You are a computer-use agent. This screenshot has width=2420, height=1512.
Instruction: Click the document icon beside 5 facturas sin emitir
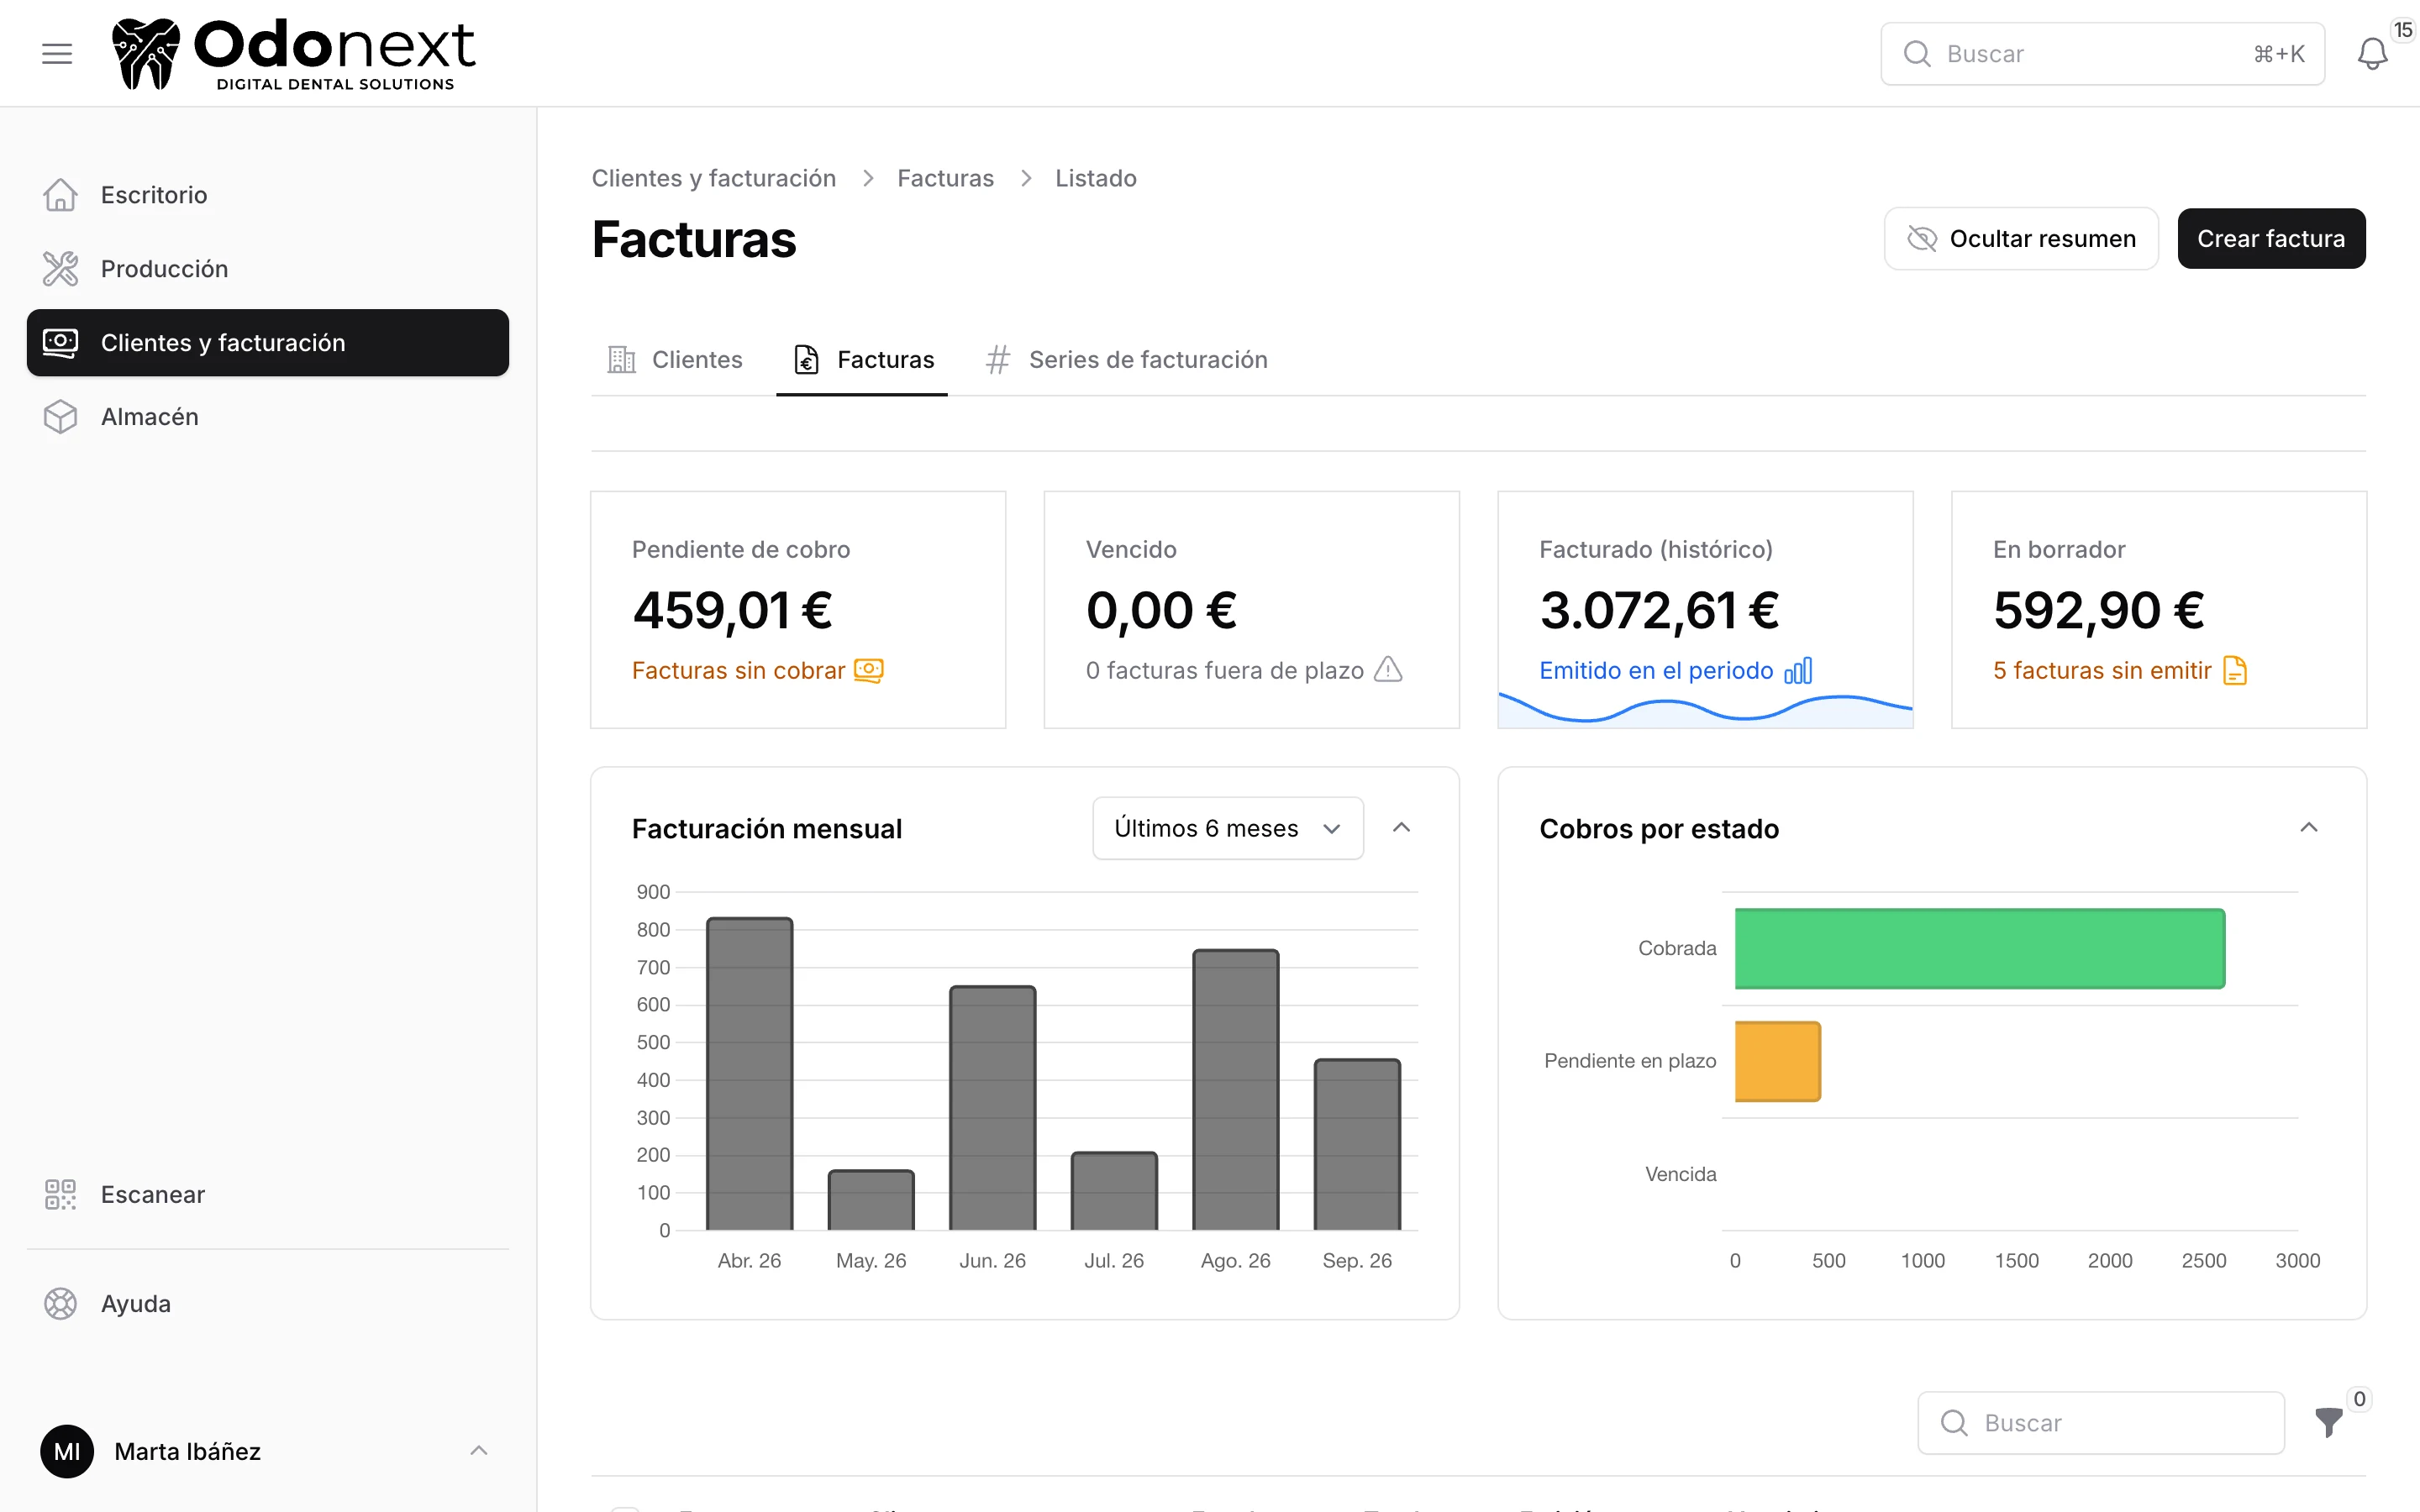(2235, 670)
